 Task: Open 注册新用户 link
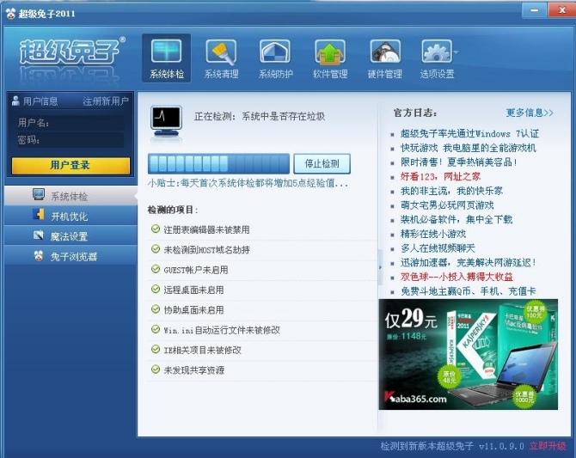106,101
